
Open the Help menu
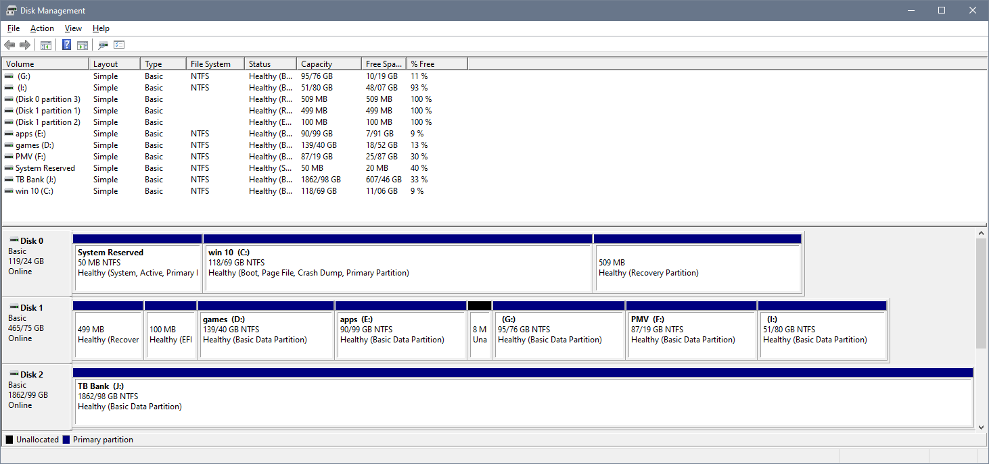101,28
